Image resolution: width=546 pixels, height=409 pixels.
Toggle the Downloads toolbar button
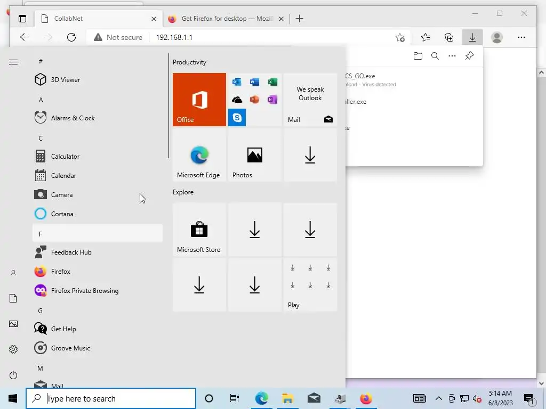[472, 37]
